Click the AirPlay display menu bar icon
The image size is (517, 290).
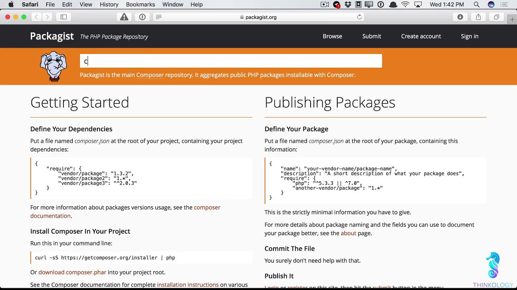(418, 4)
